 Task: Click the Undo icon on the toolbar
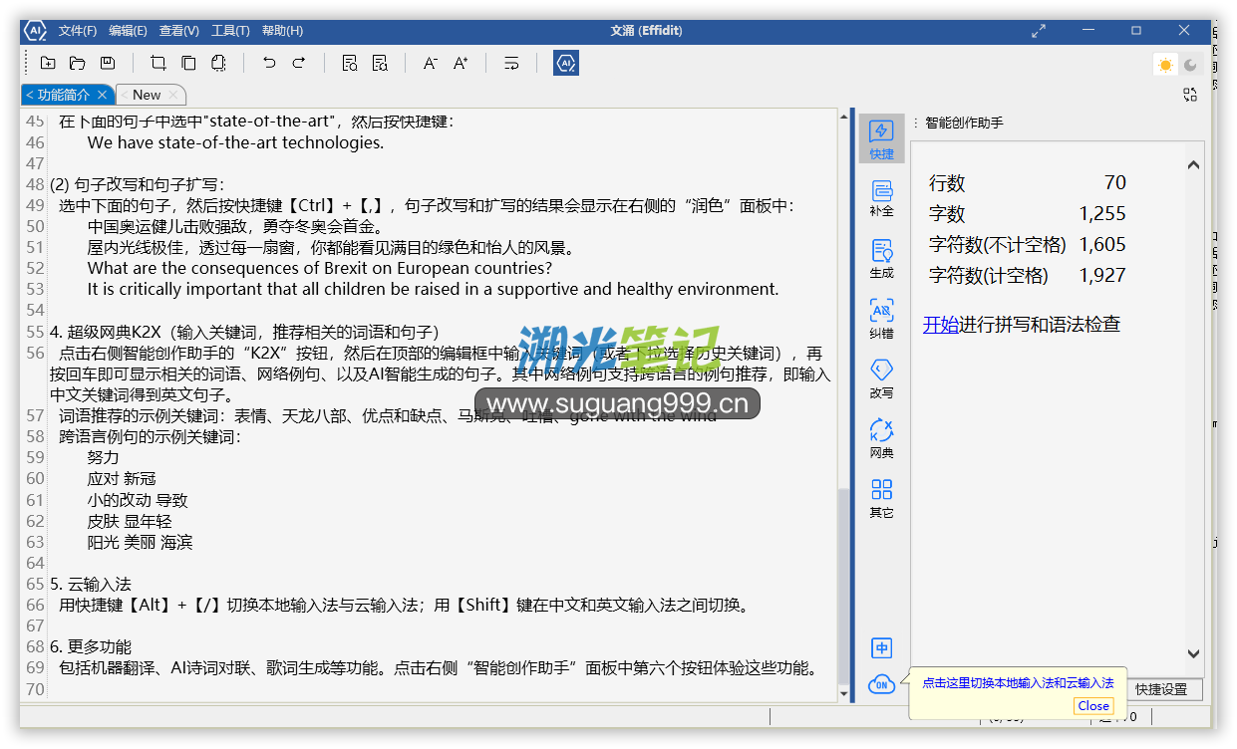(x=267, y=63)
